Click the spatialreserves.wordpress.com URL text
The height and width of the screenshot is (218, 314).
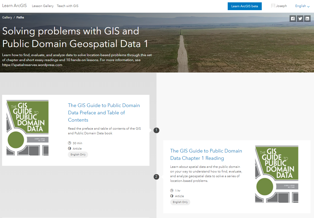[32, 65]
